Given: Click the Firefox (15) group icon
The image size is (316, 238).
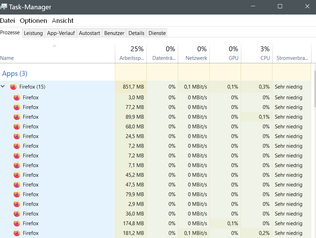Looking at the screenshot, I should pos(13,87).
